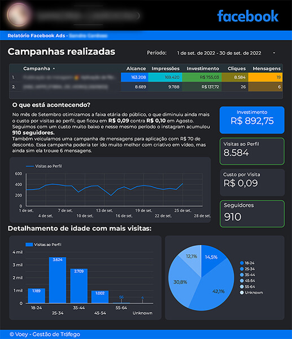This screenshot has width=292, height=339.
Task: Click the 35-44 bar labeled 2.709
Action: coord(79,285)
